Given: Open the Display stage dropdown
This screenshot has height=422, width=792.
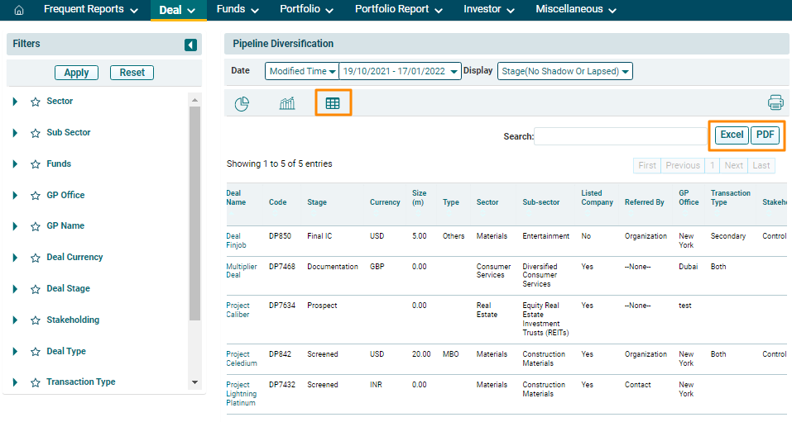Looking at the screenshot, I should (x=565, y=72).
